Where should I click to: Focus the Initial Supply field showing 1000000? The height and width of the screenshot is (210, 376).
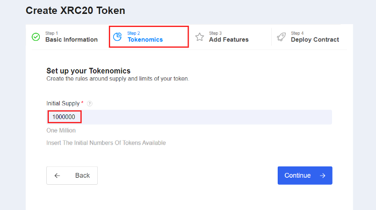[189, 117]
